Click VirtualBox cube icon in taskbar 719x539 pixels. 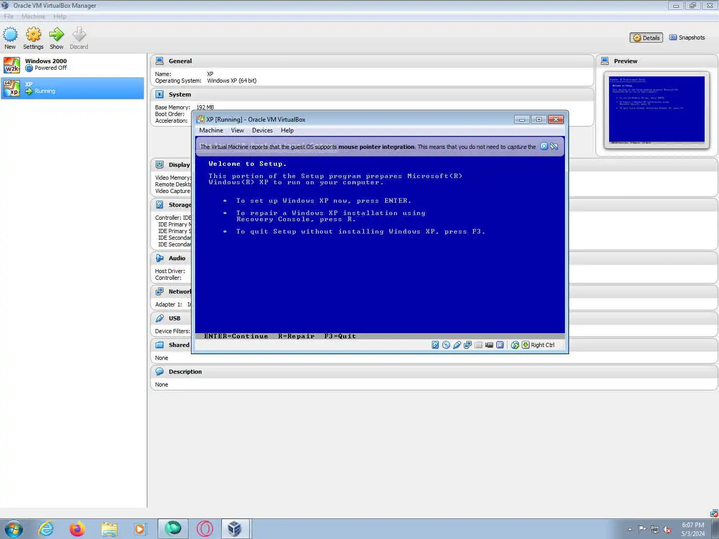point(235,529)
